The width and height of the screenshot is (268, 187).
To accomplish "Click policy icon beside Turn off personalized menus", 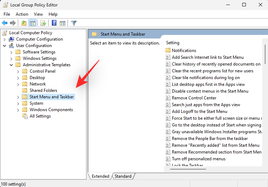I will pos(168,159).
